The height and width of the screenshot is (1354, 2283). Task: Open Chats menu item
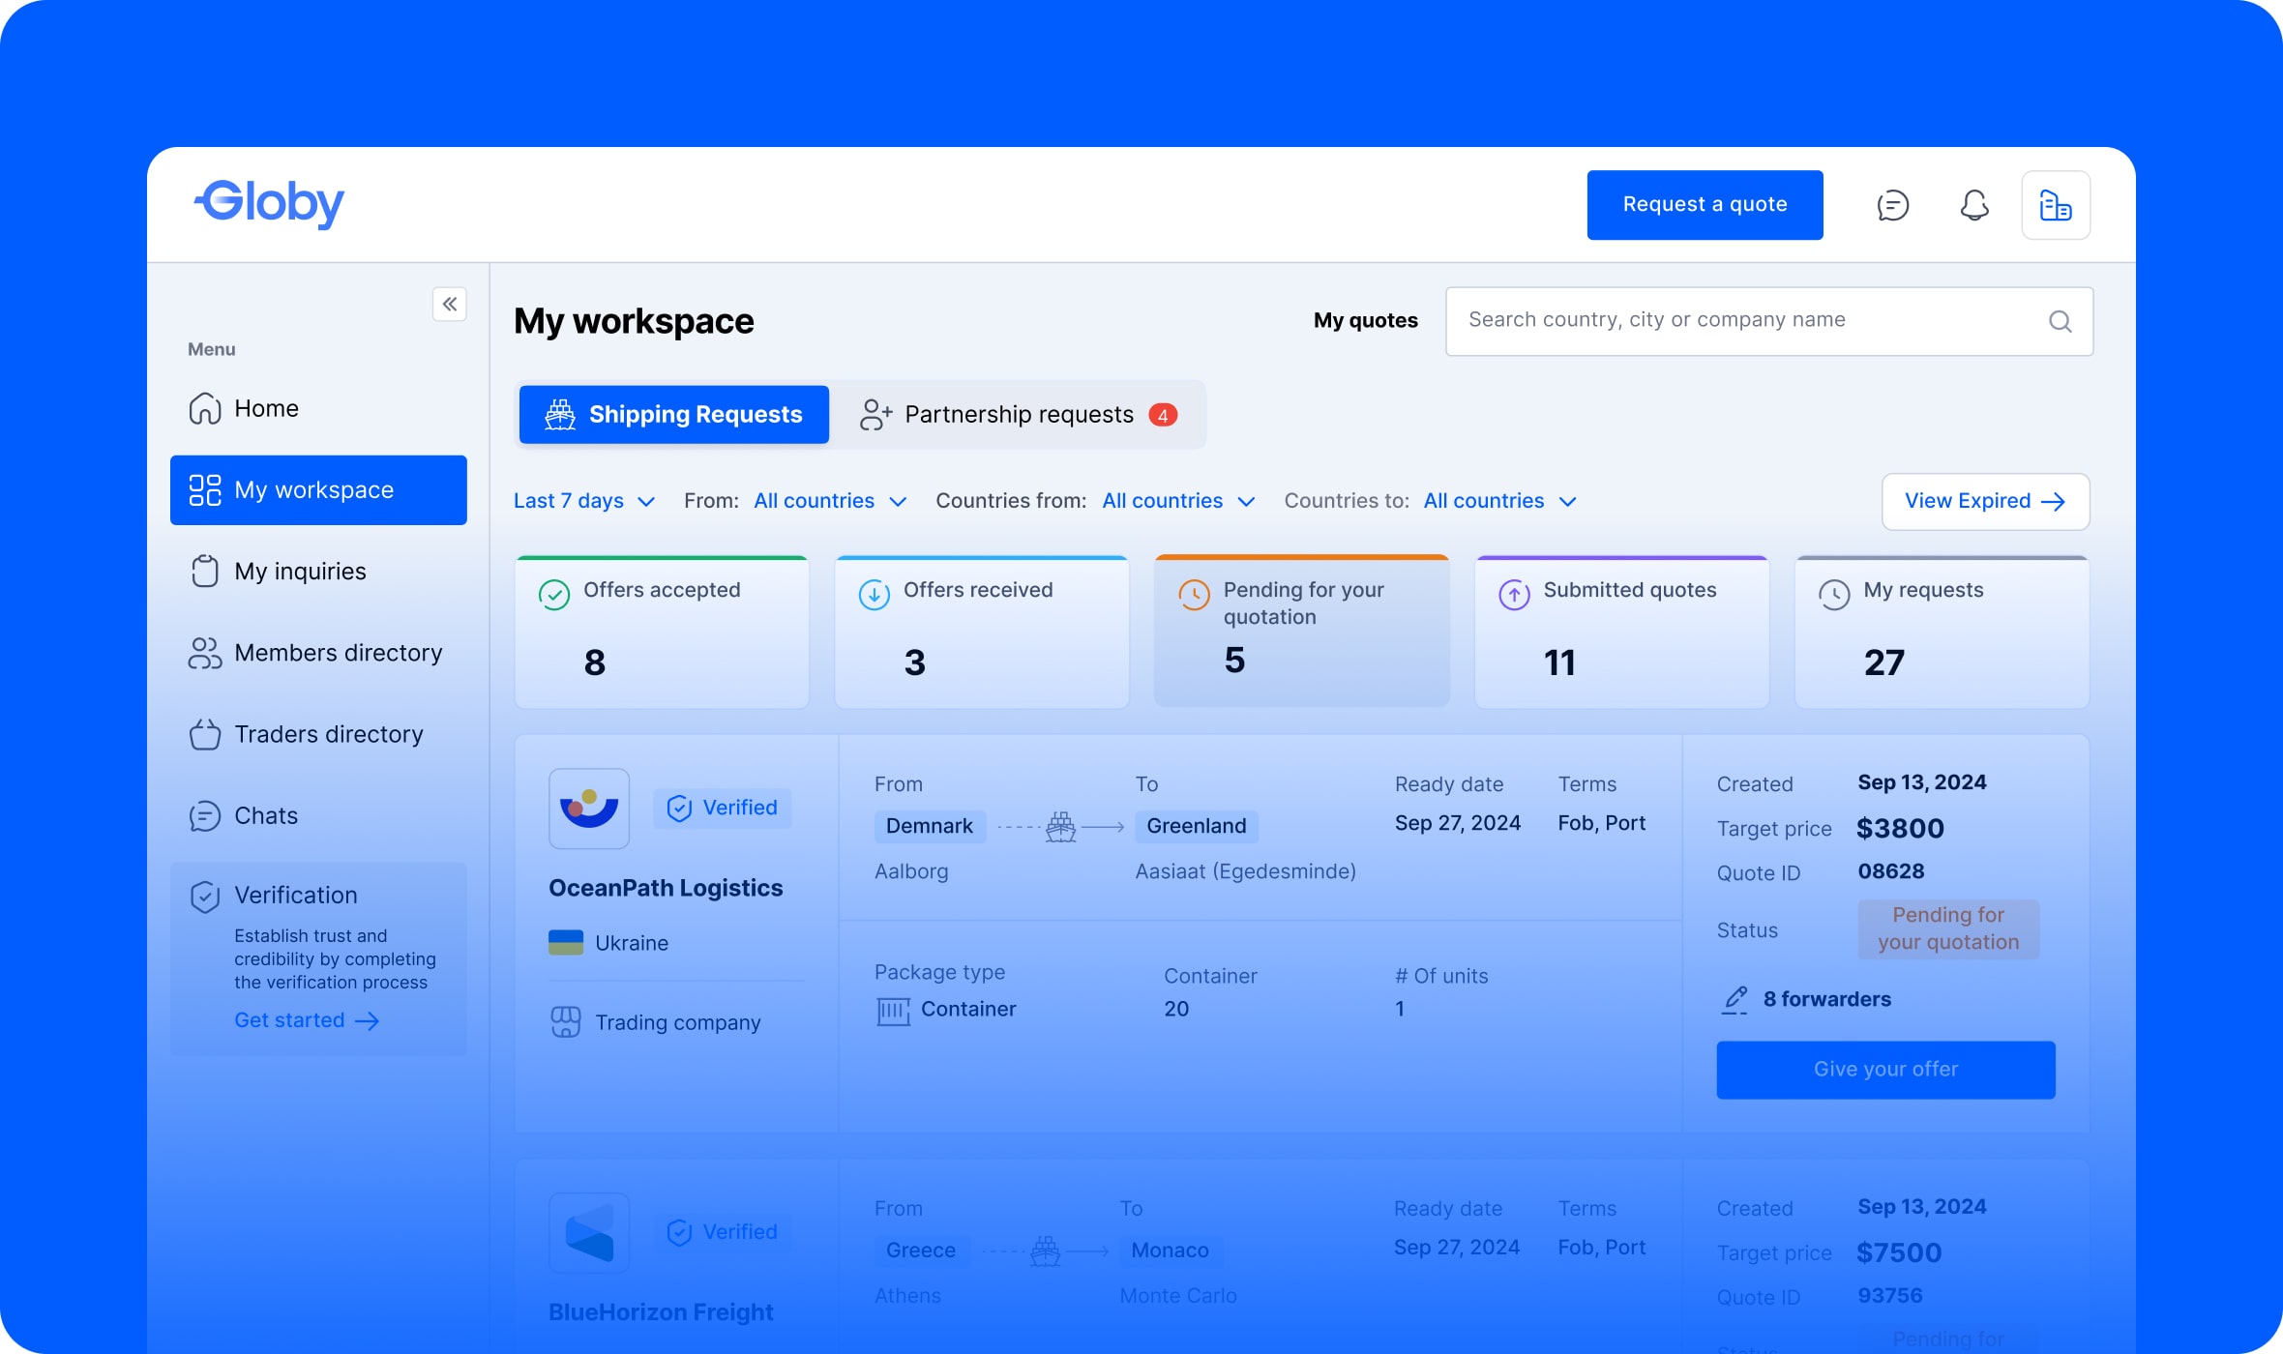(x=318, y=815)
